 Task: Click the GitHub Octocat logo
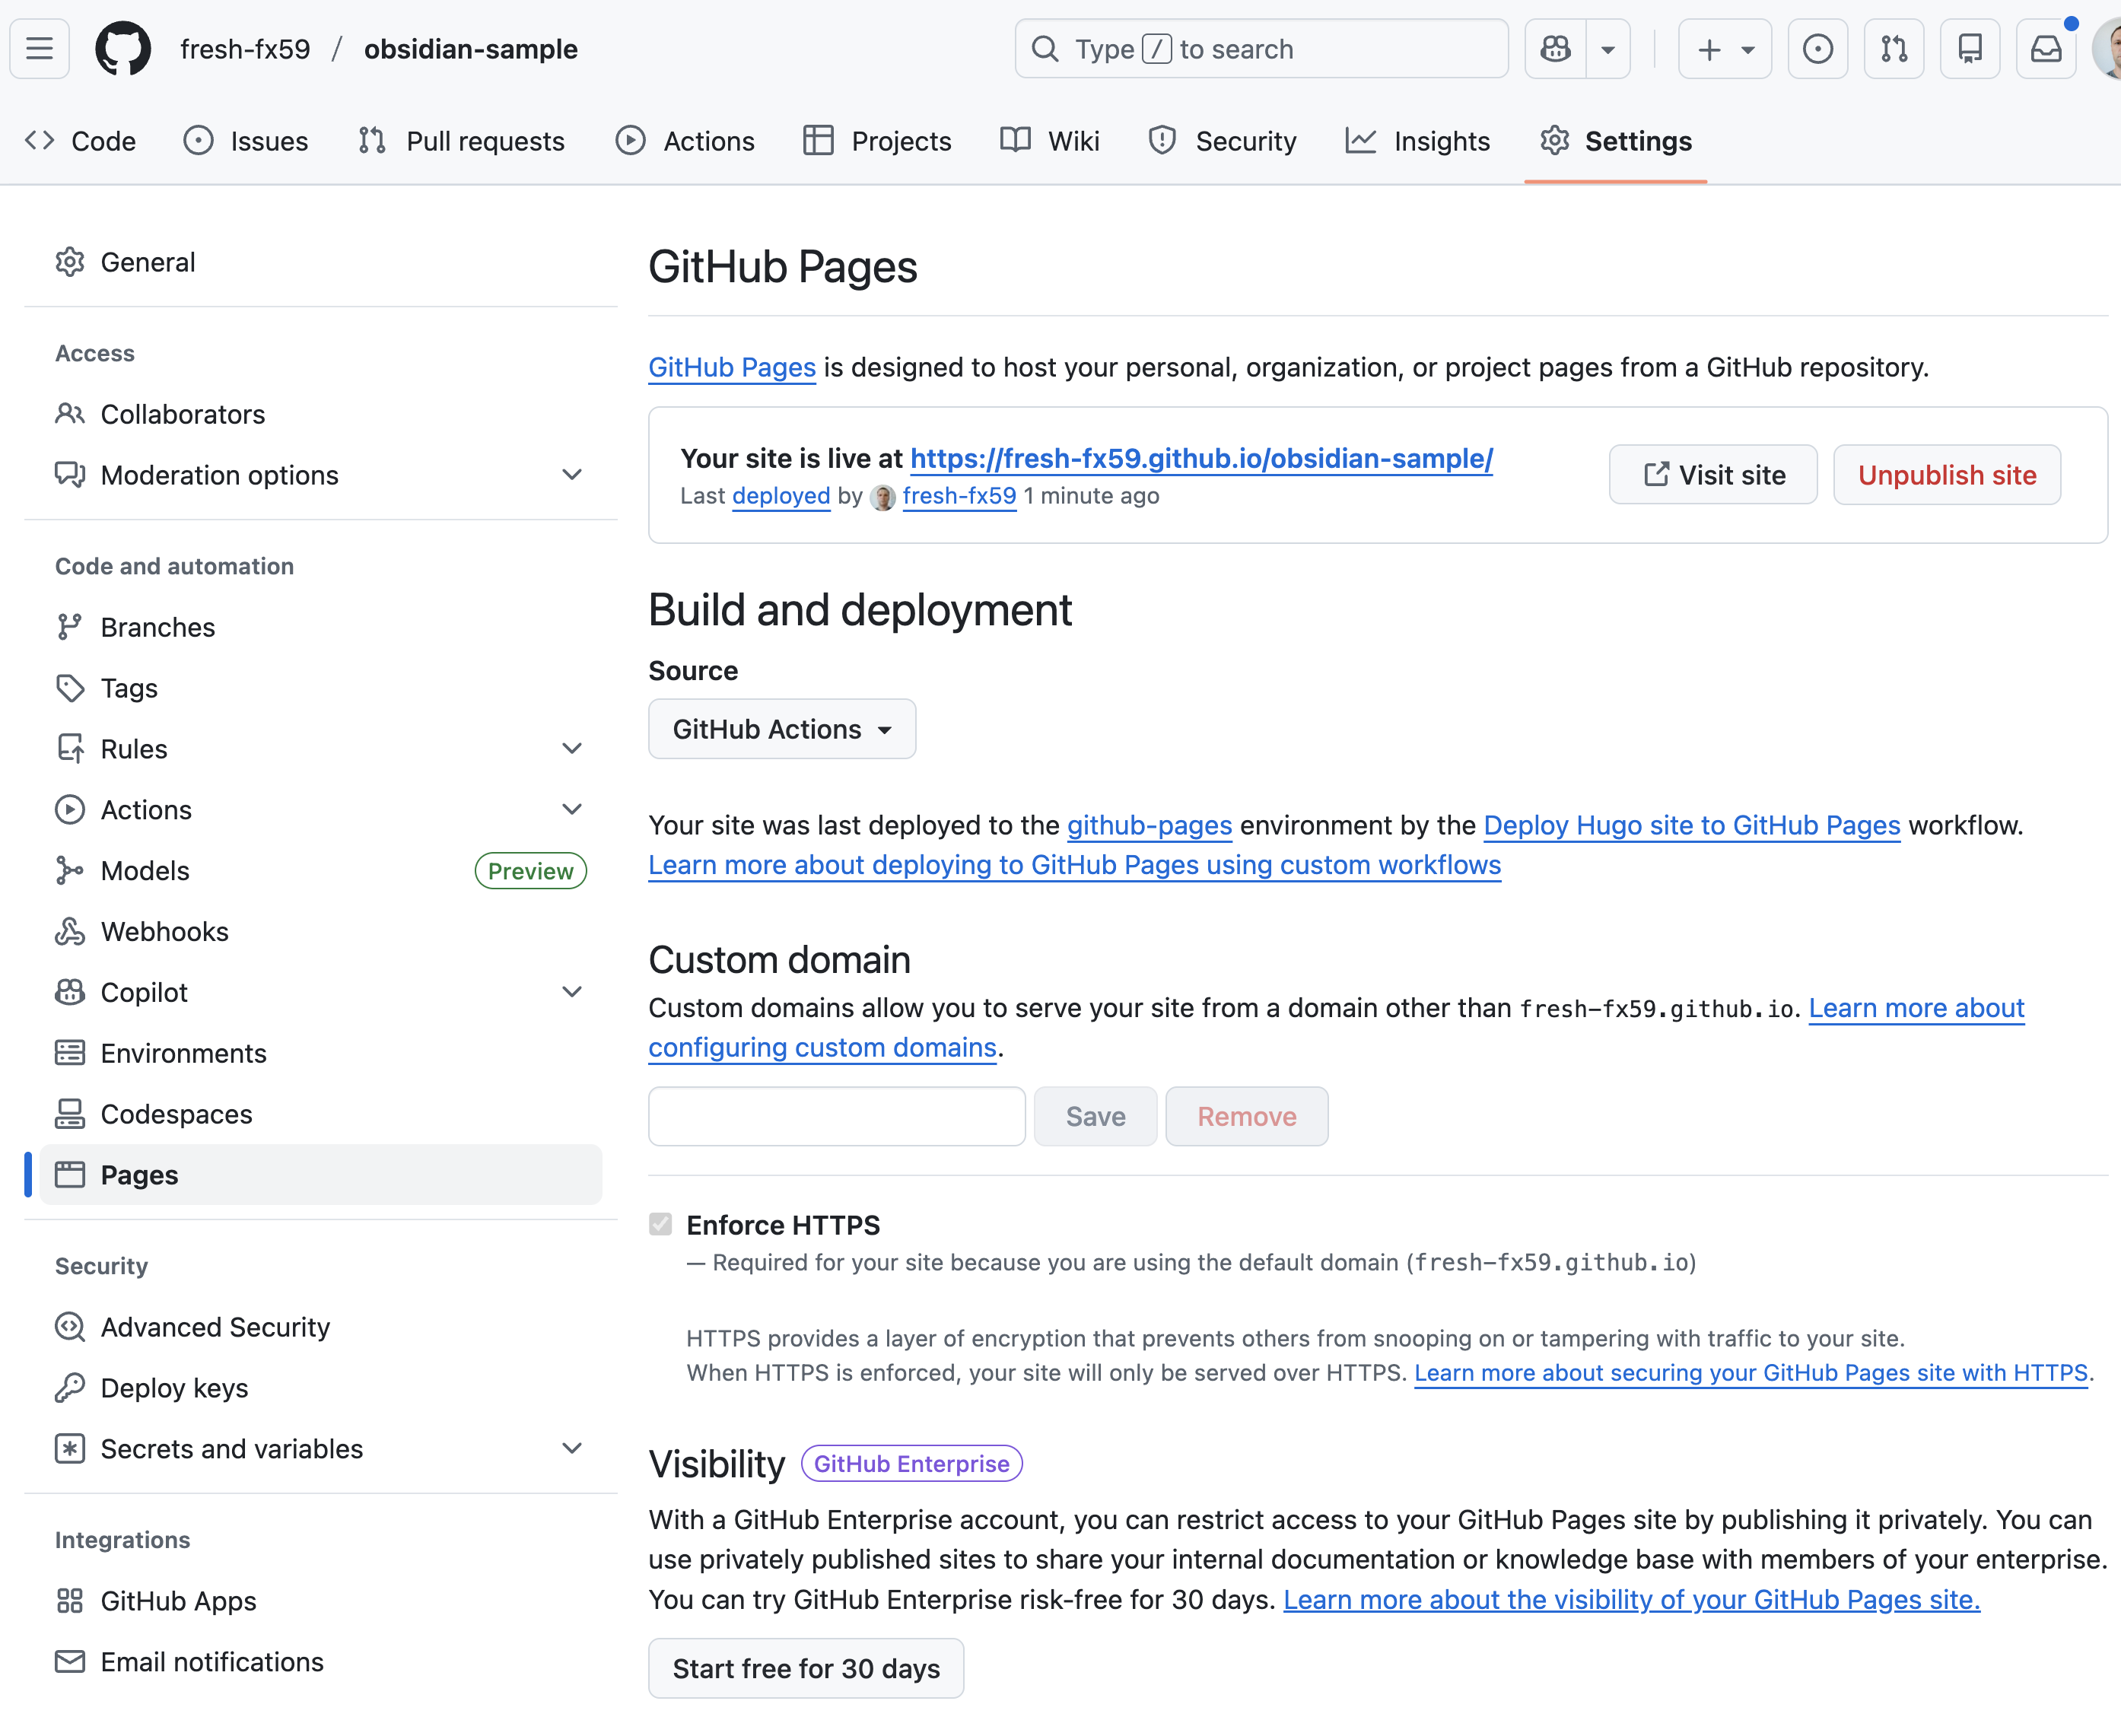coord(122,49)
